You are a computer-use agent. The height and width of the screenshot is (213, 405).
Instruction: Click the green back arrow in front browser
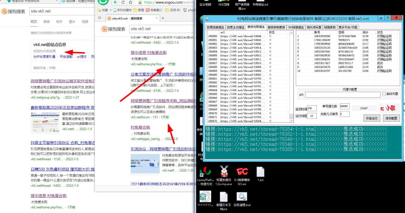[115, 2]
